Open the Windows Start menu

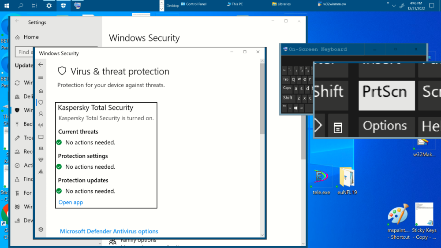pos(7,6)
